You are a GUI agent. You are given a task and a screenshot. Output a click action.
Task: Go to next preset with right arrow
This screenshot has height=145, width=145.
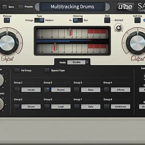click(x=107, y=7)
